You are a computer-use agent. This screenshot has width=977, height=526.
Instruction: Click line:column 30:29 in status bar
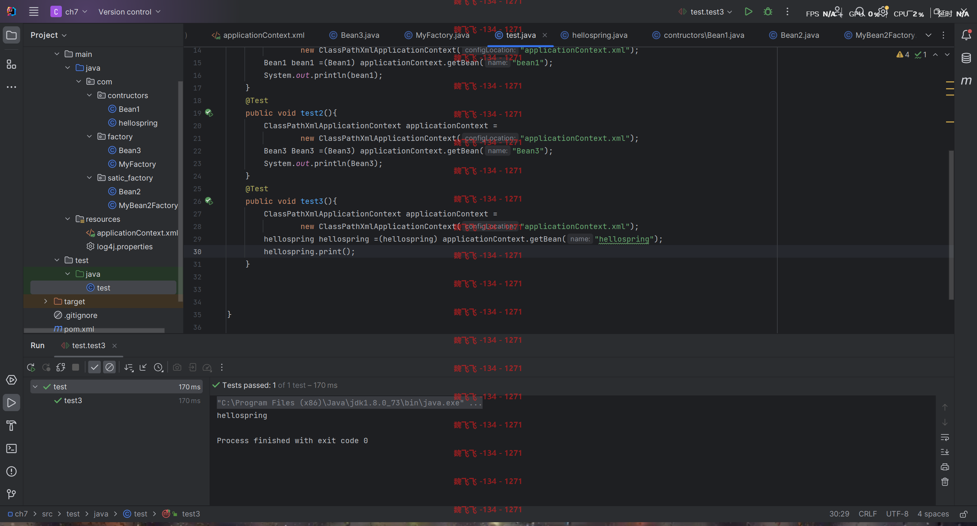839,514
